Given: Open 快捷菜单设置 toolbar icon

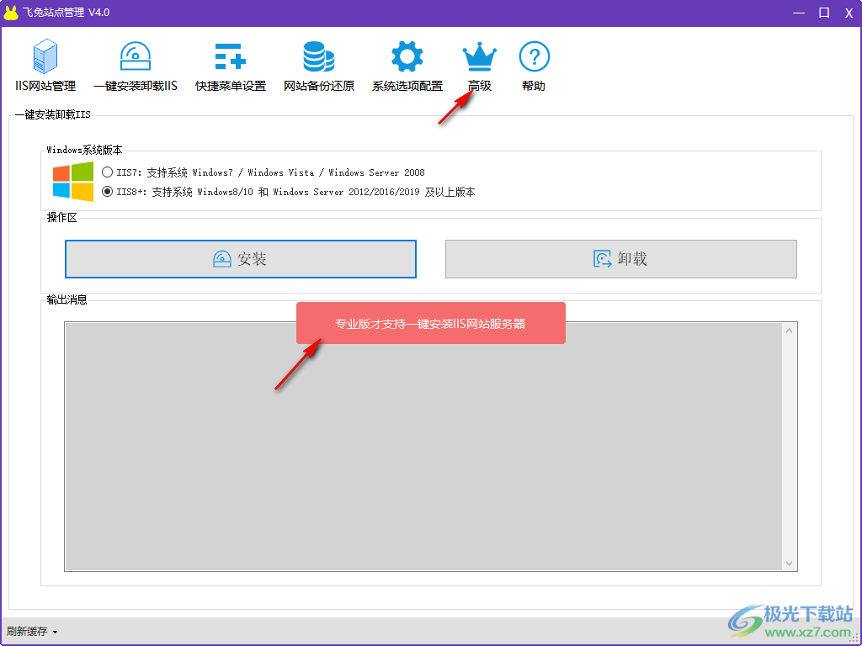Looking at the screenshot, I should [x=230, y=57].
